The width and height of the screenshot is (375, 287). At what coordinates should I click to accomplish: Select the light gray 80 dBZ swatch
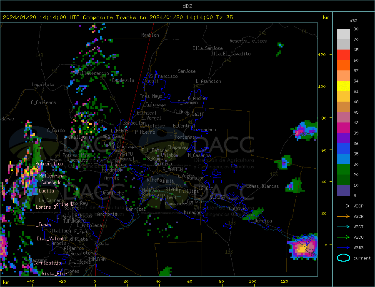click(x=343, y=34)
